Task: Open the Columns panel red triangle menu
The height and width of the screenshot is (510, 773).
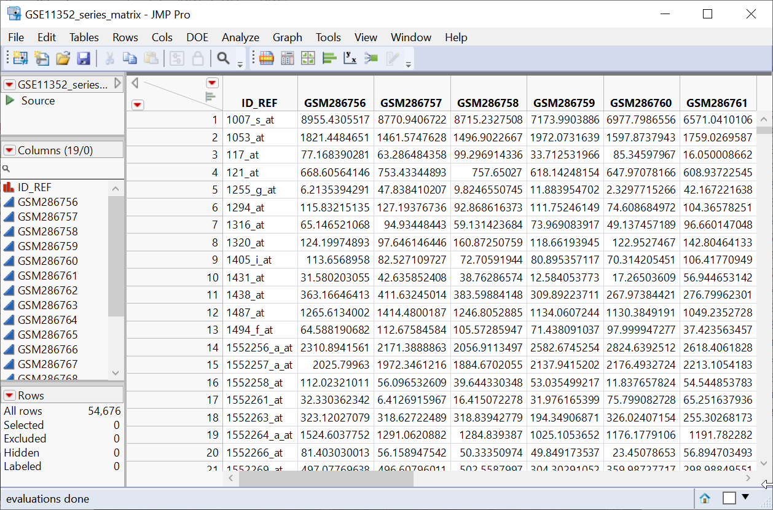Action: [9, 151]
